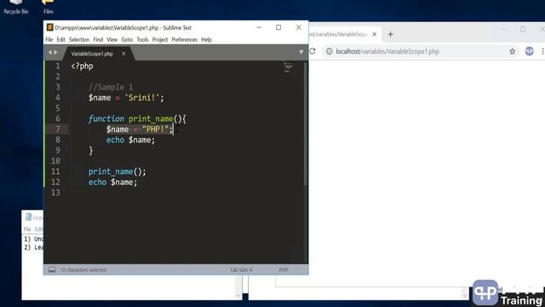Image resolution: width=545 pixels, height=307 pixels.
Task: Click line number 7 in gutter
Action: pos(58,129)
